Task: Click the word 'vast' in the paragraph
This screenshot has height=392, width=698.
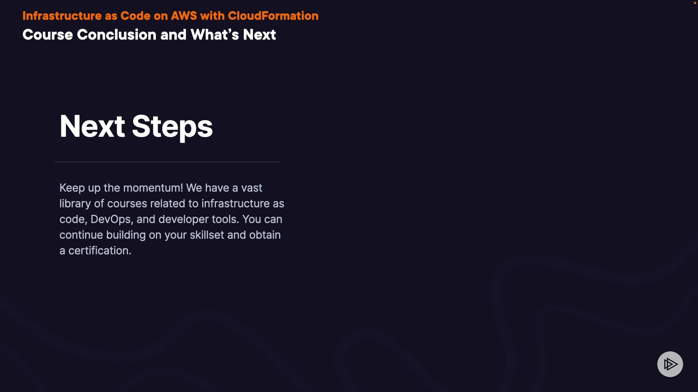Action: 252,188
